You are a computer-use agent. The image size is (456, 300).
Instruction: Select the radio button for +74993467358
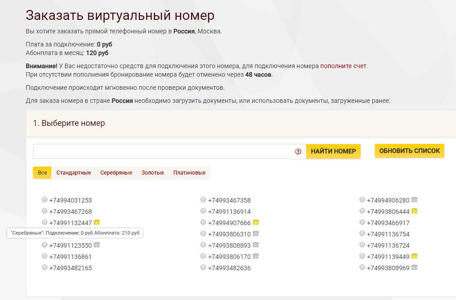(x=203, y=199)
